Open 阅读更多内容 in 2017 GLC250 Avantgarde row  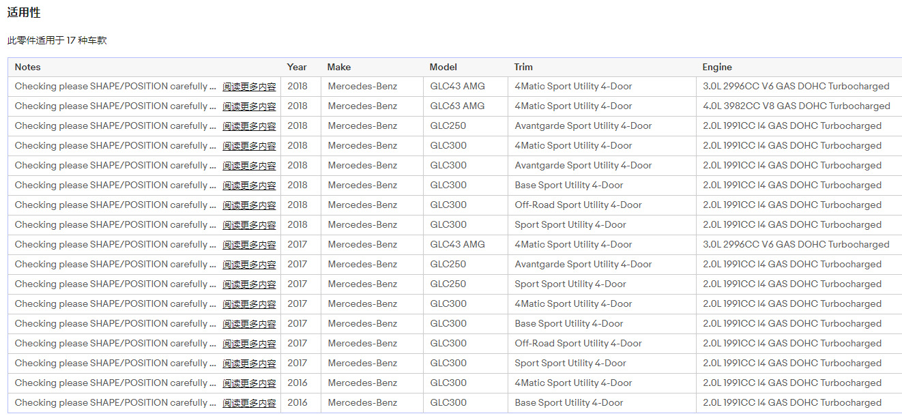click(249, 265)
